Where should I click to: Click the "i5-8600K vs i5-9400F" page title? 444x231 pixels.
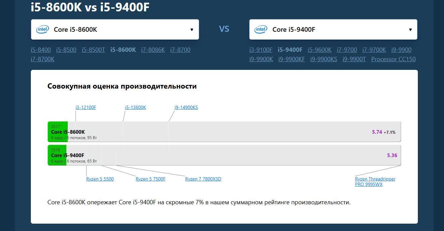90,7
